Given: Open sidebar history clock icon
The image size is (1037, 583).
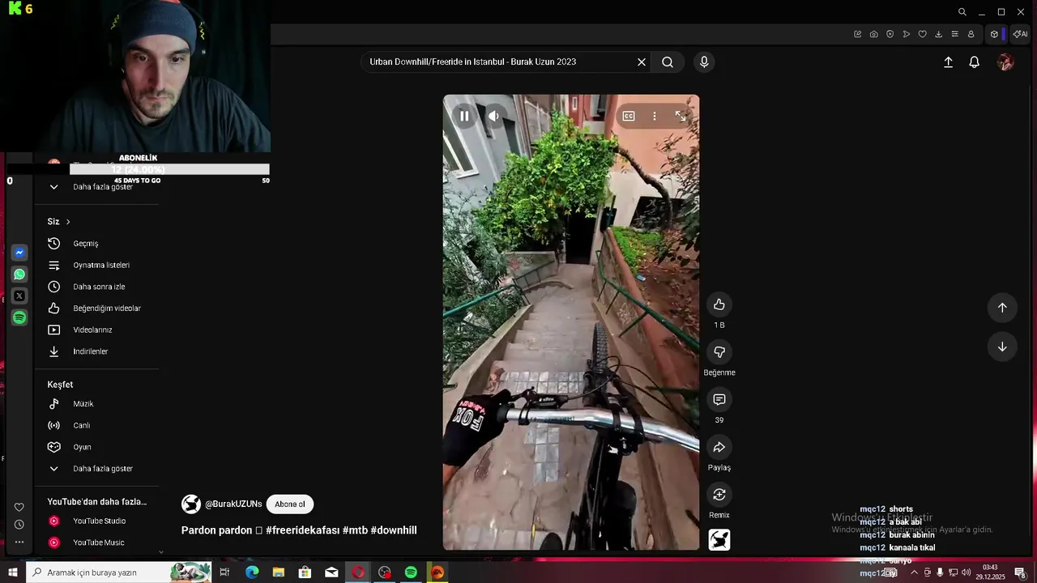Looking at the screenshot, I should [x=19, y=525].
